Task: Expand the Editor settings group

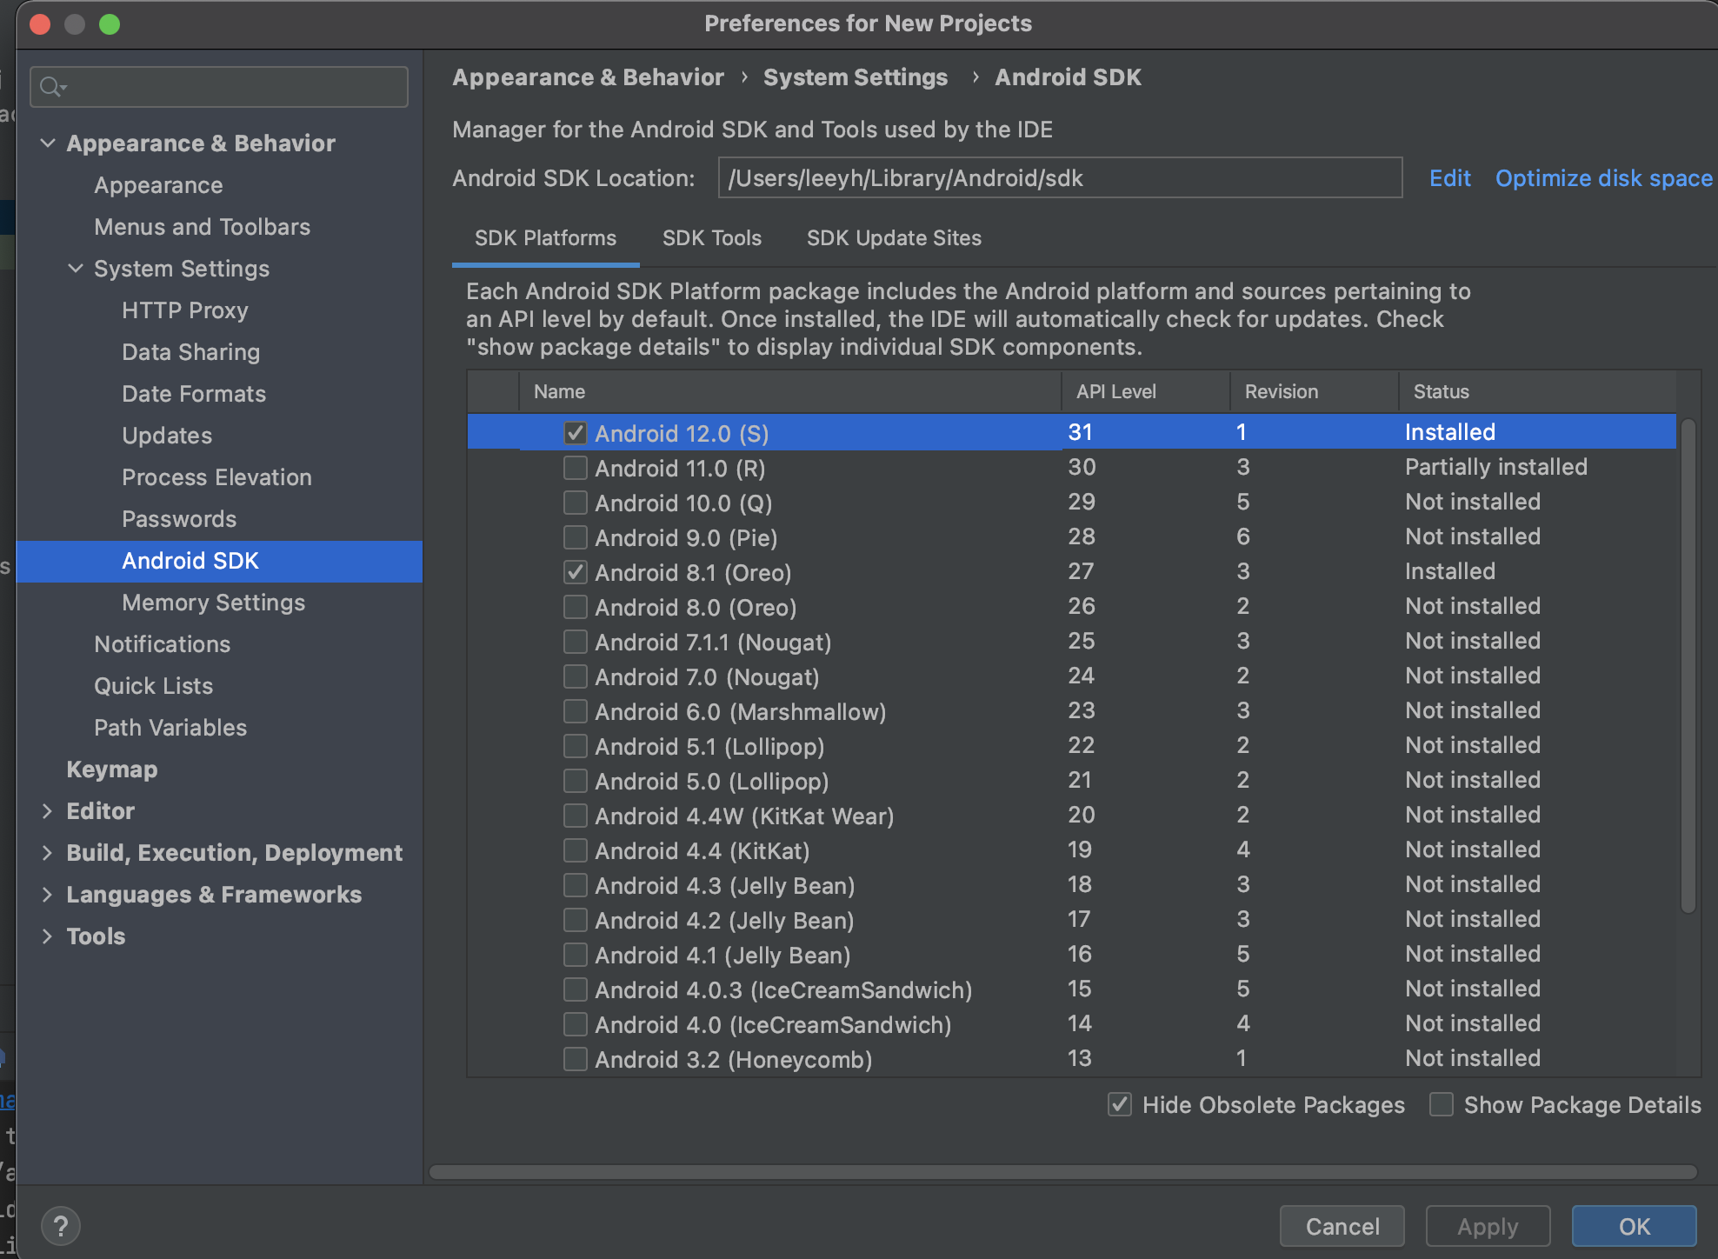Action: pos(49,811)
